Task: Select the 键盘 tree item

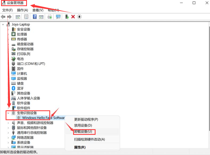Action: point(20,83)
